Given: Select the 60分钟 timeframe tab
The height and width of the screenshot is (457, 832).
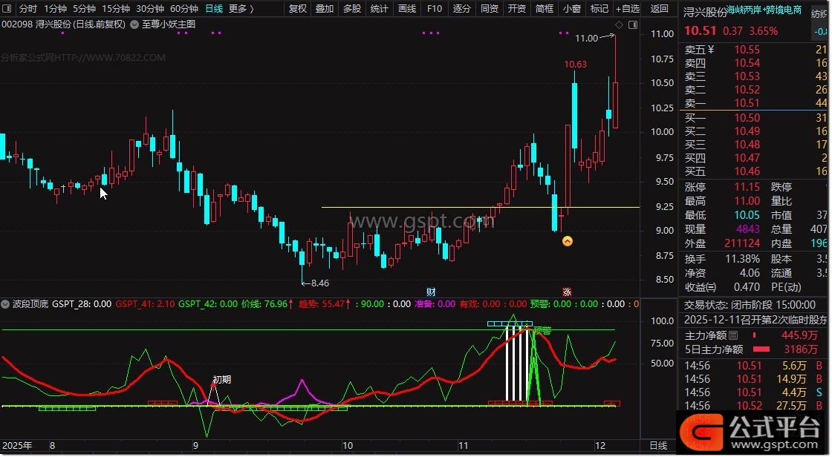Looking at the screenshot, I should point(183,9).
